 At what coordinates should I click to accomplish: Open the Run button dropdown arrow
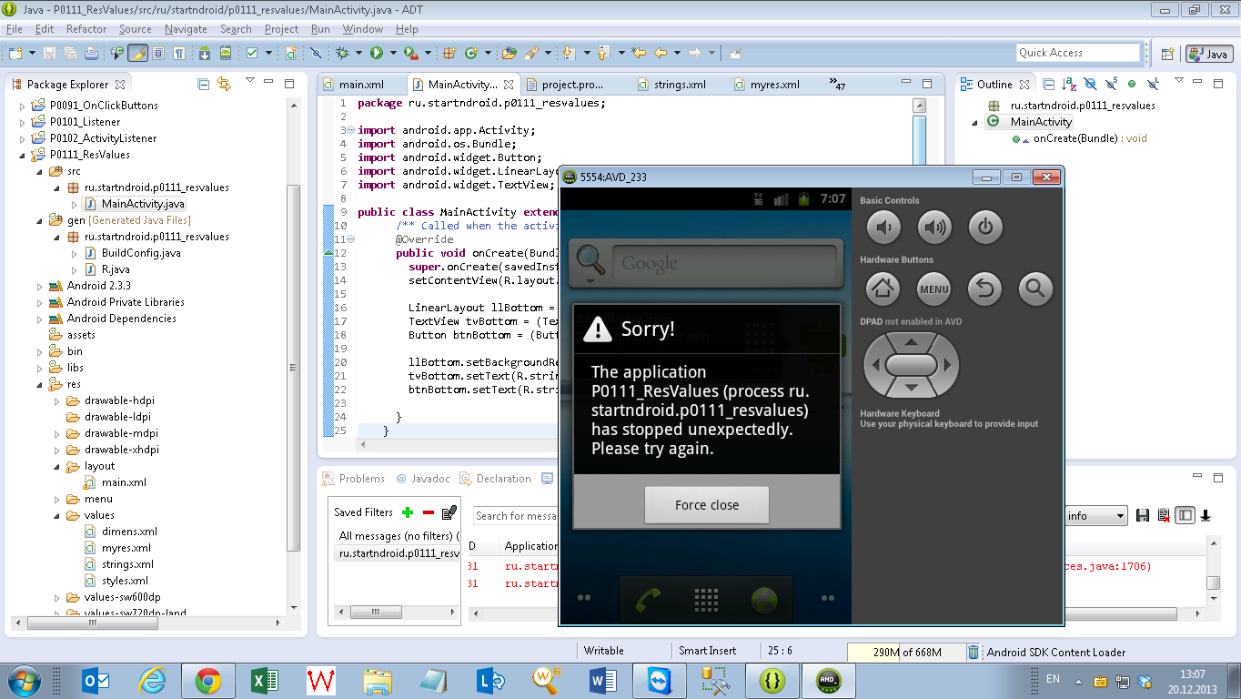[393, 53]
